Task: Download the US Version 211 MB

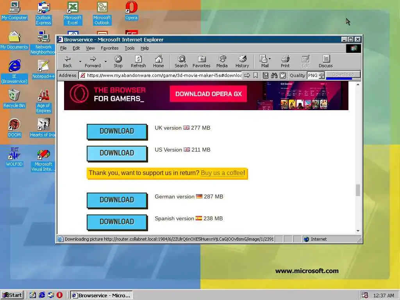Action: pyautogui.click(x=117, y=153)
